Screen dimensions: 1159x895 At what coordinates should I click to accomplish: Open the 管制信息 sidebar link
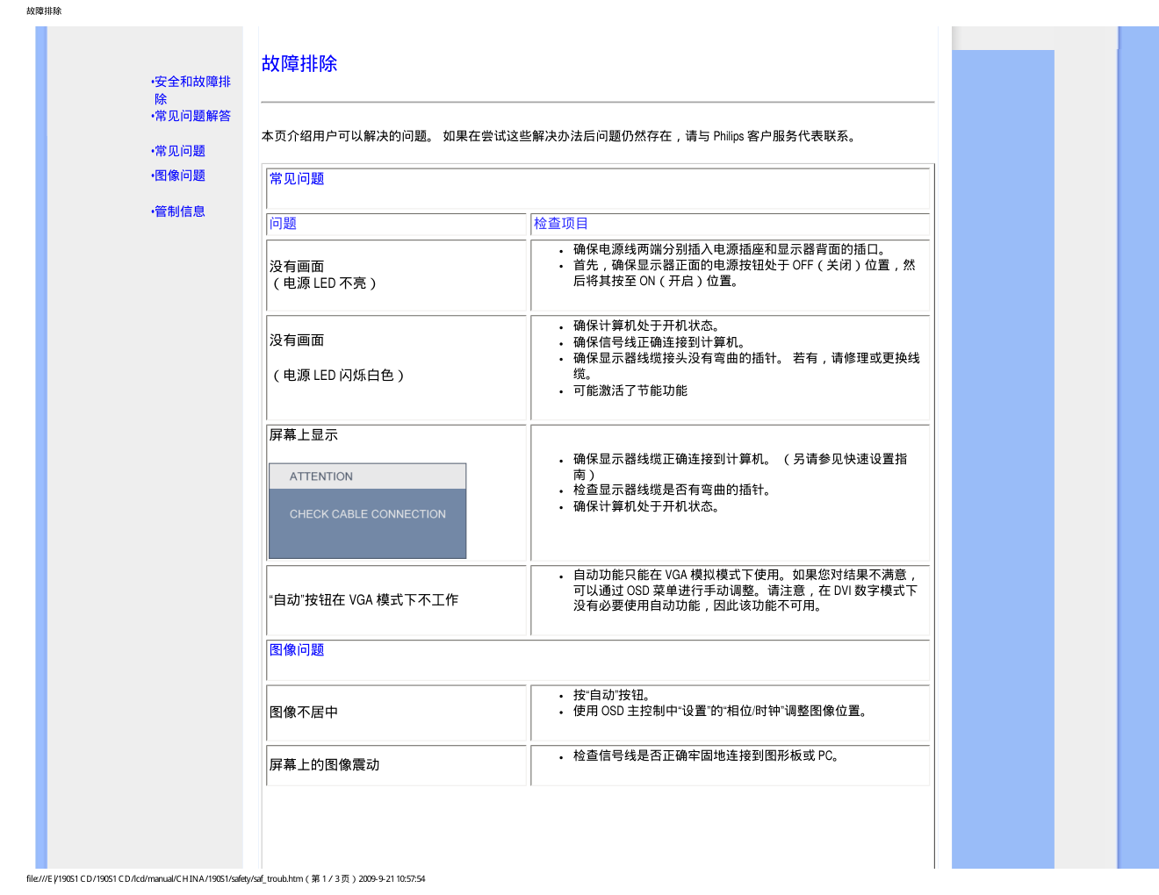(180, 211)
